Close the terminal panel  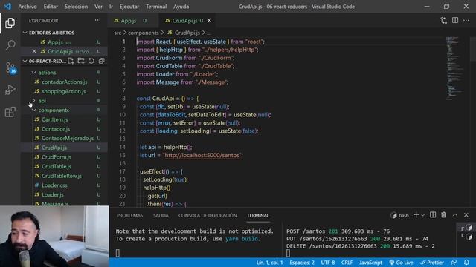click(466, 215)
